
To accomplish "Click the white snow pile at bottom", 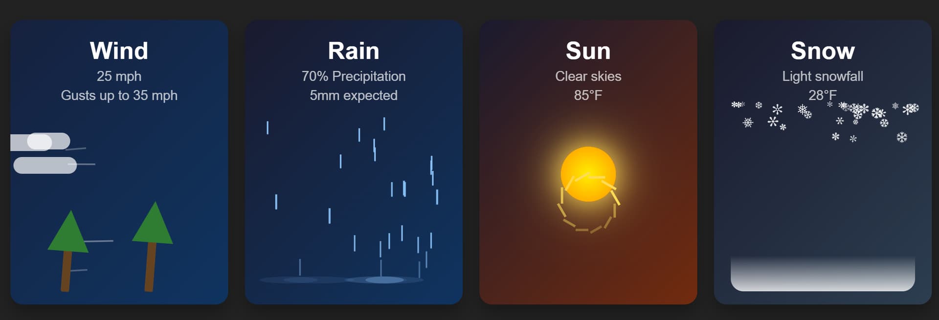I will (823, 273).
